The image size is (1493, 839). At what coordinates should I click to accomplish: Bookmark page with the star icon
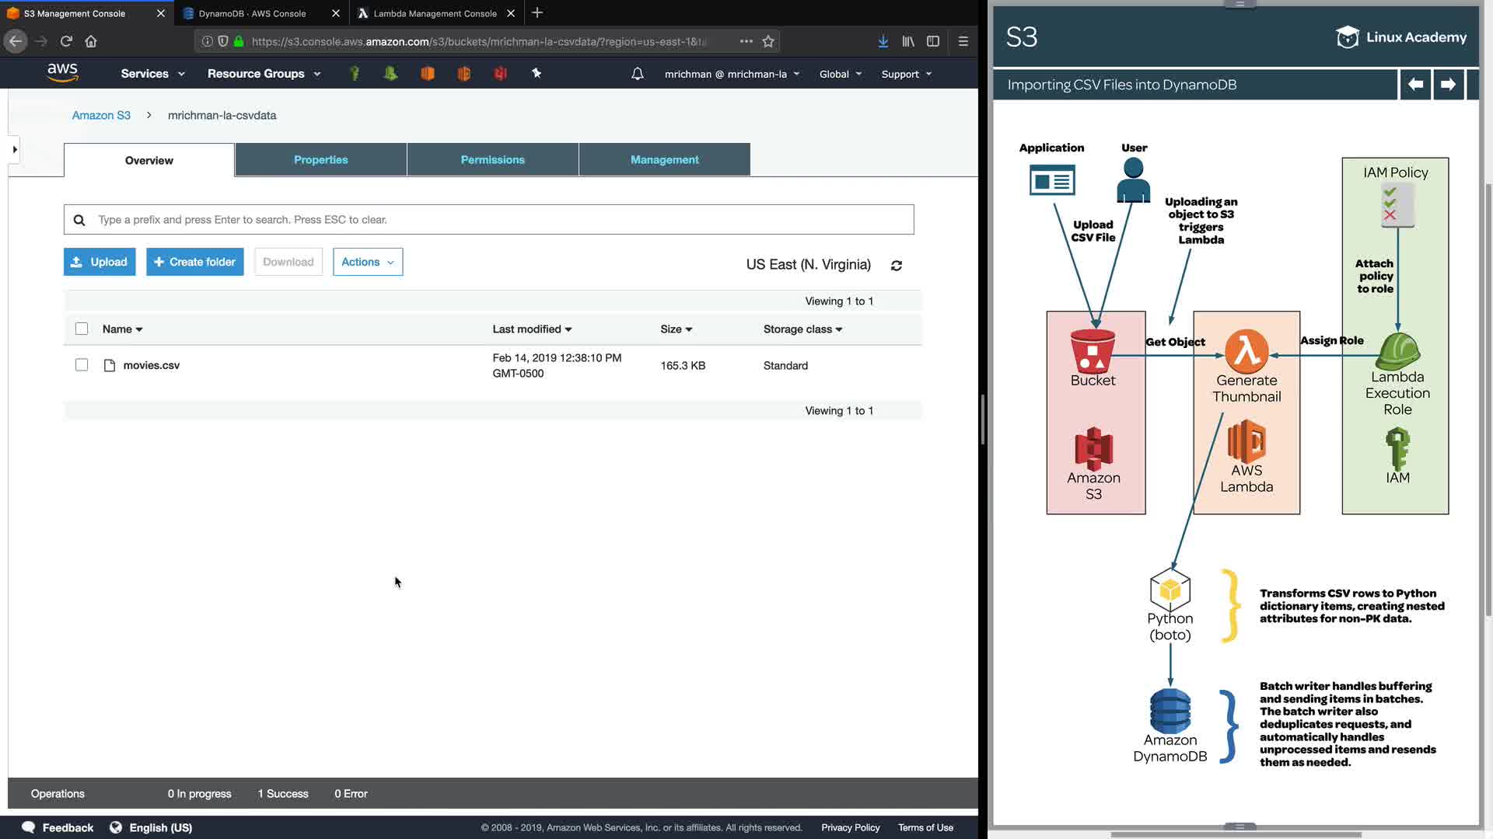(768, 41)
